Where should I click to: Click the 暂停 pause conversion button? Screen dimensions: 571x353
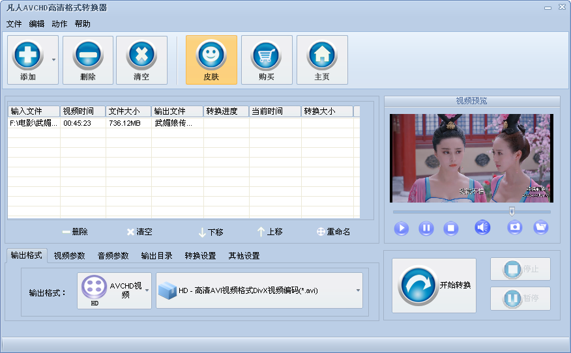(x=520, y=298)
